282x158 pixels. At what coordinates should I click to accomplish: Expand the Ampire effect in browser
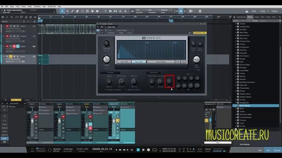[x=236, y=24]
